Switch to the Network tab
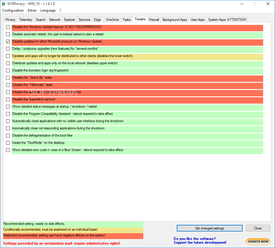Screen dimensions: 275x248 point(55,20)
